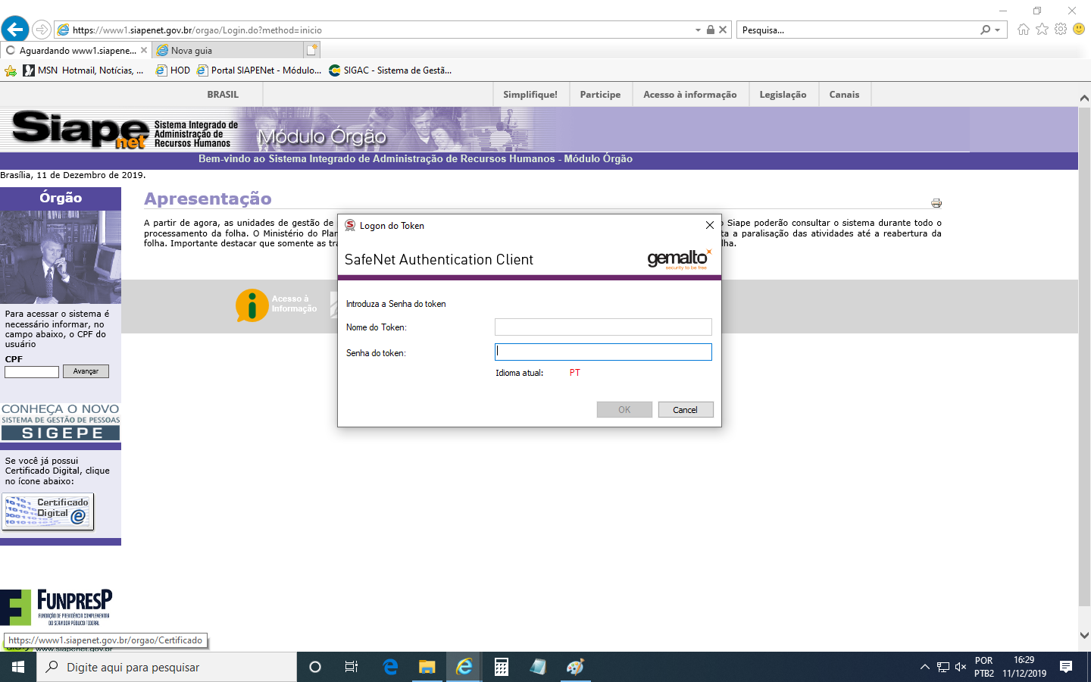Click the CPF input field
Screen dimensions: 1091x682
32,372
